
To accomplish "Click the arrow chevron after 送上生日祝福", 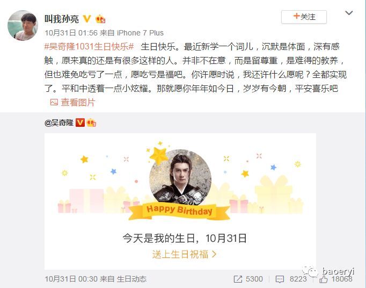I will (214, 254).
